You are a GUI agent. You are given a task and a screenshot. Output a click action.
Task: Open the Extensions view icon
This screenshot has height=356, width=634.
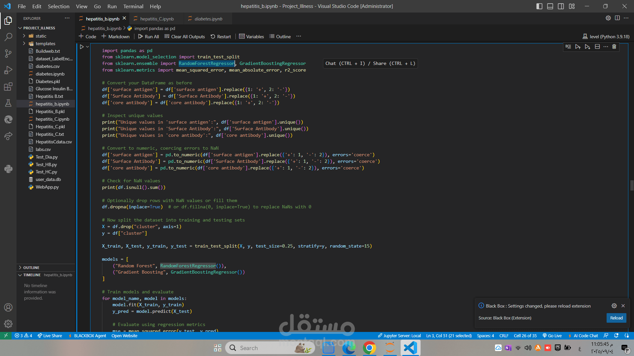click(8, 87)
